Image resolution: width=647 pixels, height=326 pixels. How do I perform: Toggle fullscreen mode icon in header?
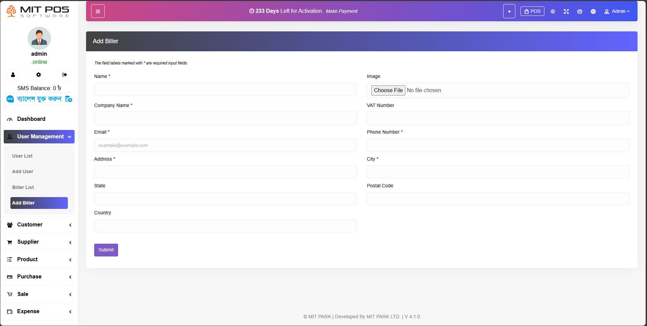pyautogui.click(x=566, y=11)
